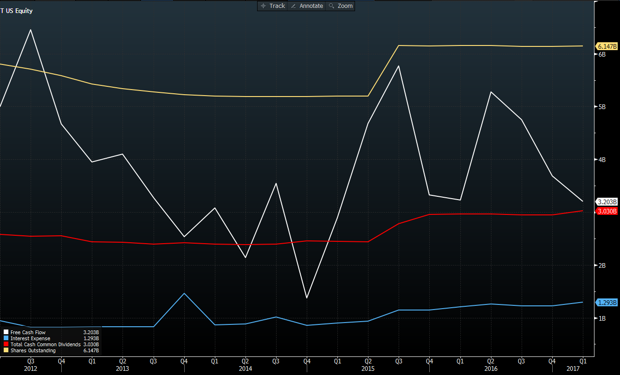Click the T US Equity chart title
Viewport: 620px width, 375px height.
[x=17, y=11]
